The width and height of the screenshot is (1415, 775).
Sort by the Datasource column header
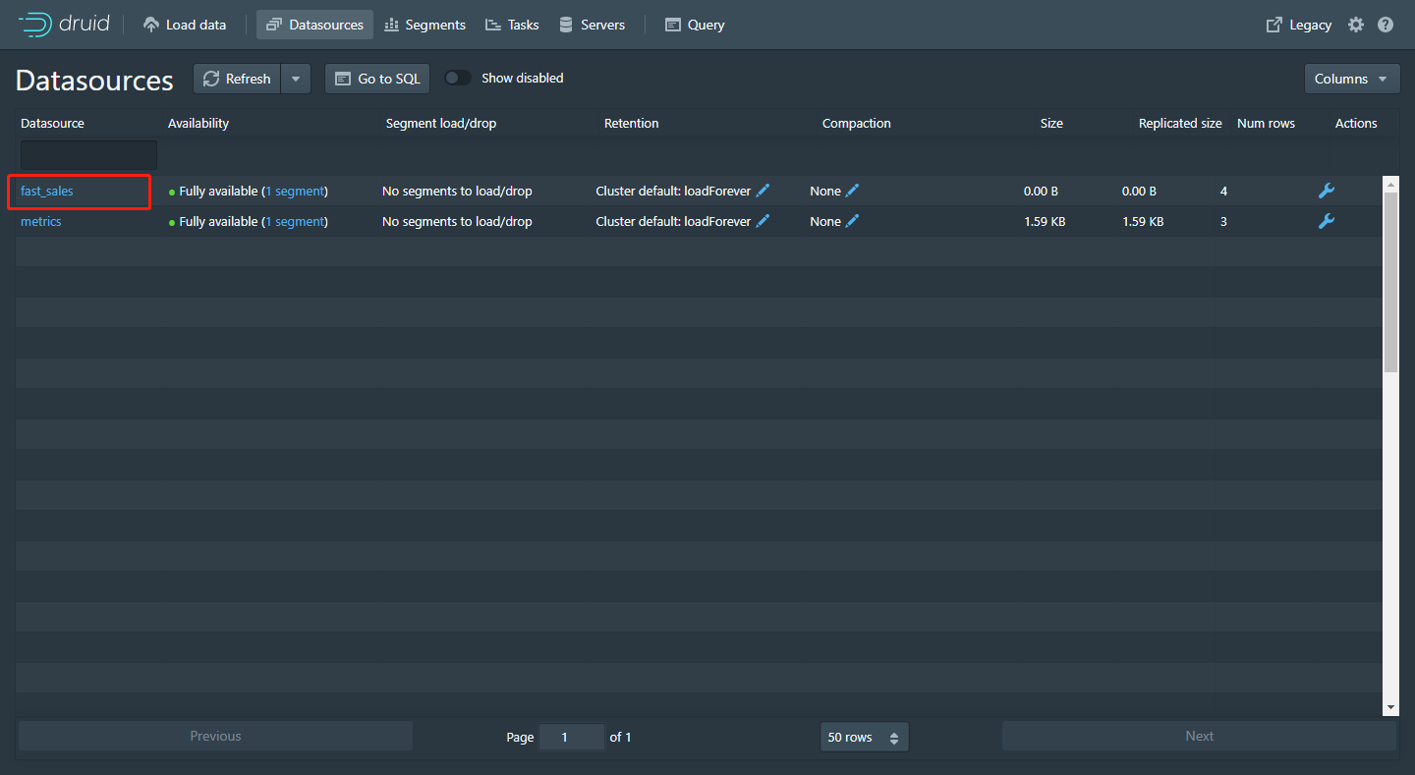click(52, 123)
